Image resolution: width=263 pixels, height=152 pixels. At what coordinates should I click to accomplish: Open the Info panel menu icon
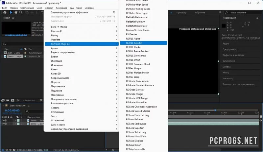pos(257,18)
